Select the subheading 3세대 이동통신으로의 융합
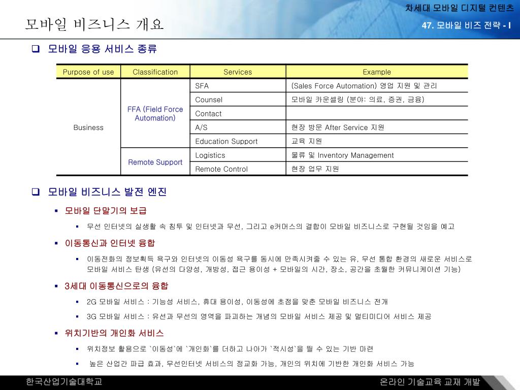 (x=116, y=286)
